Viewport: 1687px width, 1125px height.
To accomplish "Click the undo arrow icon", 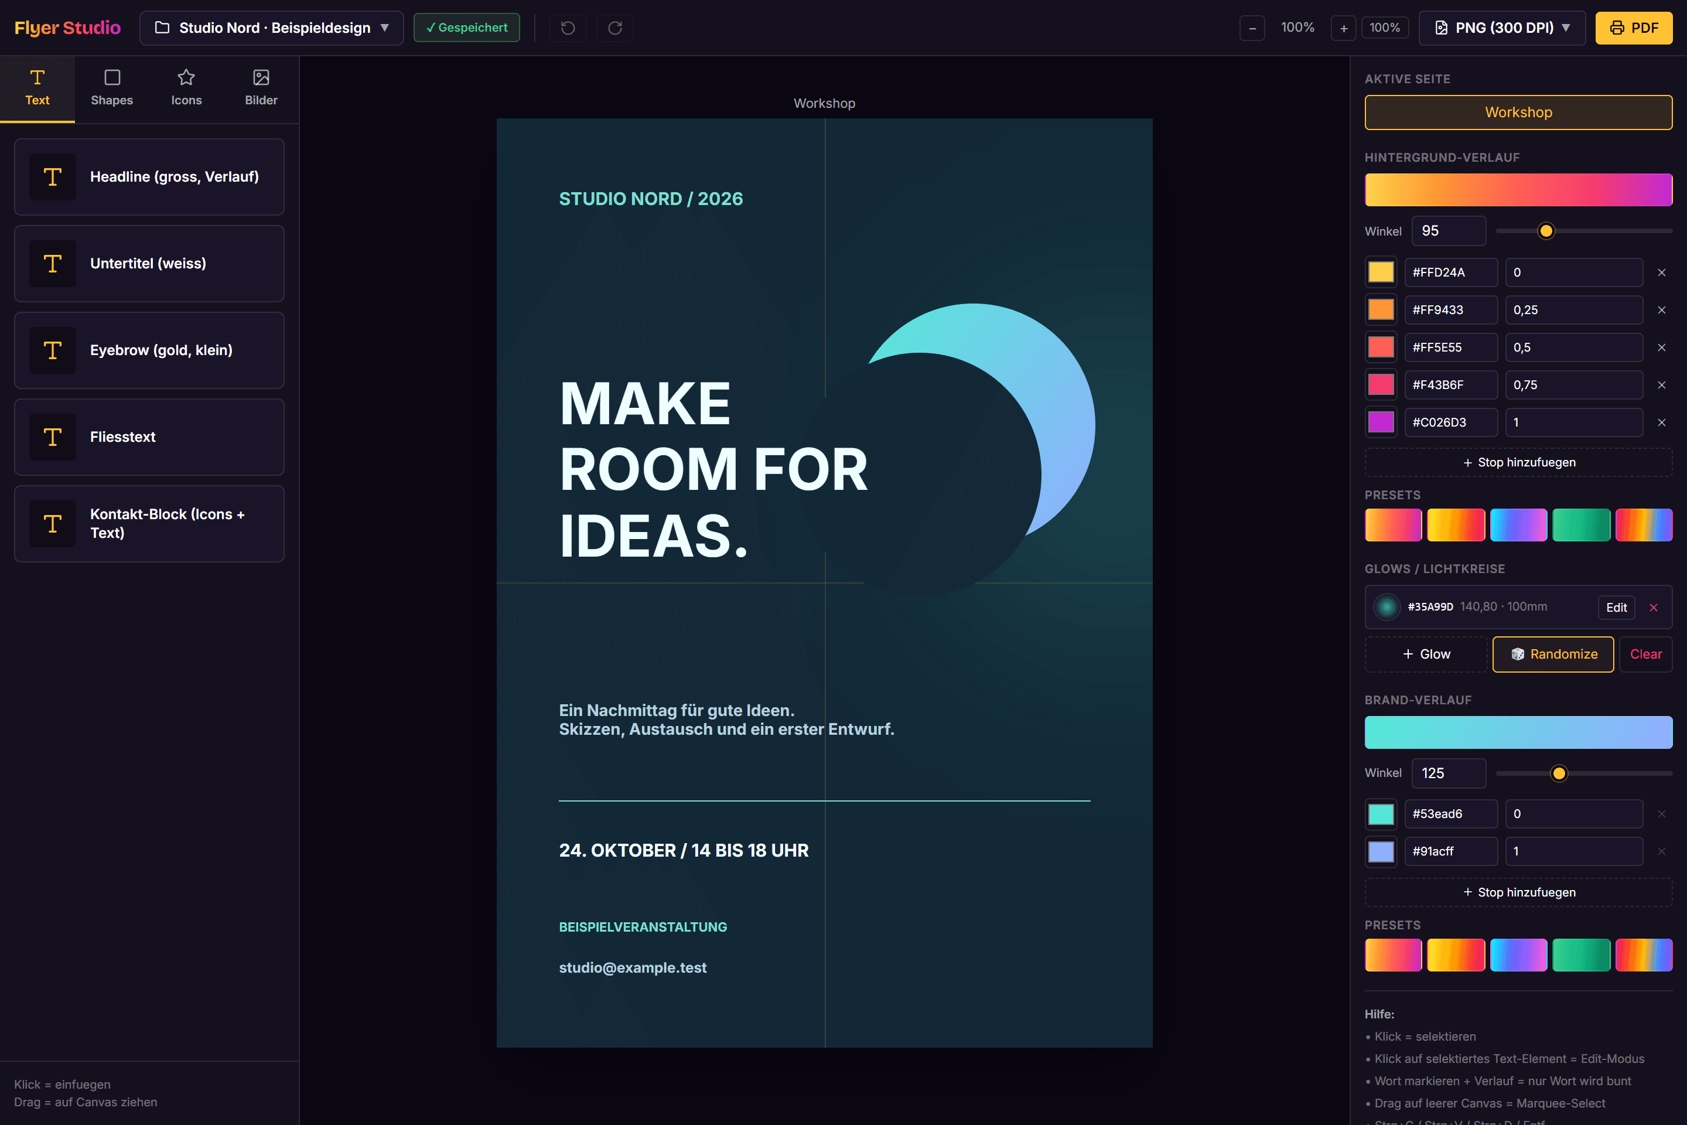I will (x=568, y=28).
